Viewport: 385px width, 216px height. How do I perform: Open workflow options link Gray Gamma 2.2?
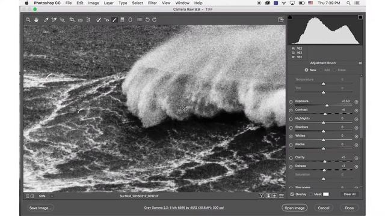pos(184,208)
